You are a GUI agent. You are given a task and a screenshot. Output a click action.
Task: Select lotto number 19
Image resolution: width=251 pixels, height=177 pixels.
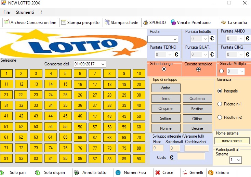tap(124, 84)
